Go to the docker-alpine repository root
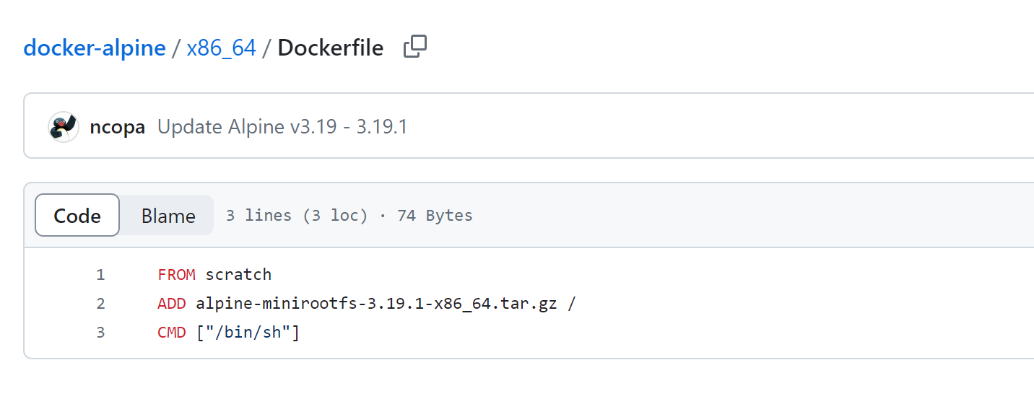Screen dimensions: 1034x417 click(x=95, y=48)
